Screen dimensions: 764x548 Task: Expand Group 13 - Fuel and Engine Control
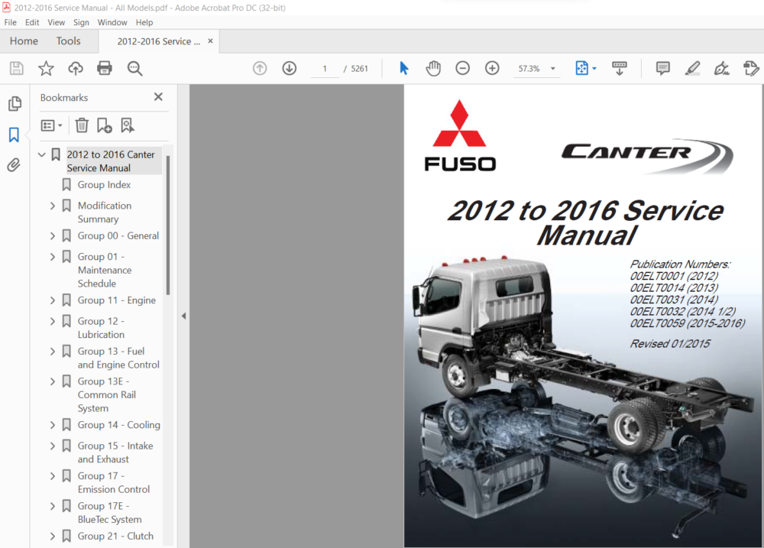[x=53, y=352]
